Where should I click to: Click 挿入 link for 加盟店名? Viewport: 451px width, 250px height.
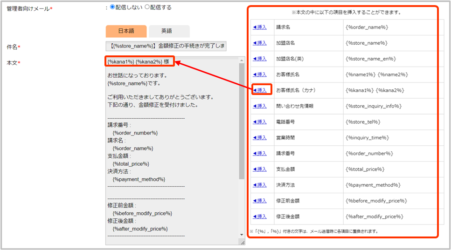click(260, 43)
